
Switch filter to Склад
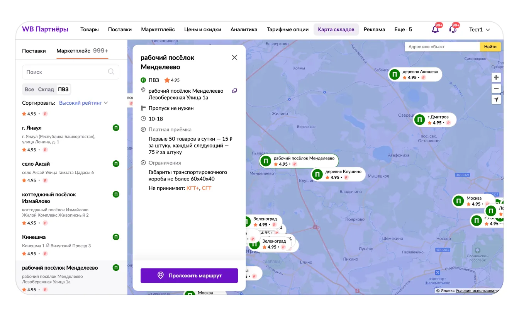click(46, 89)
